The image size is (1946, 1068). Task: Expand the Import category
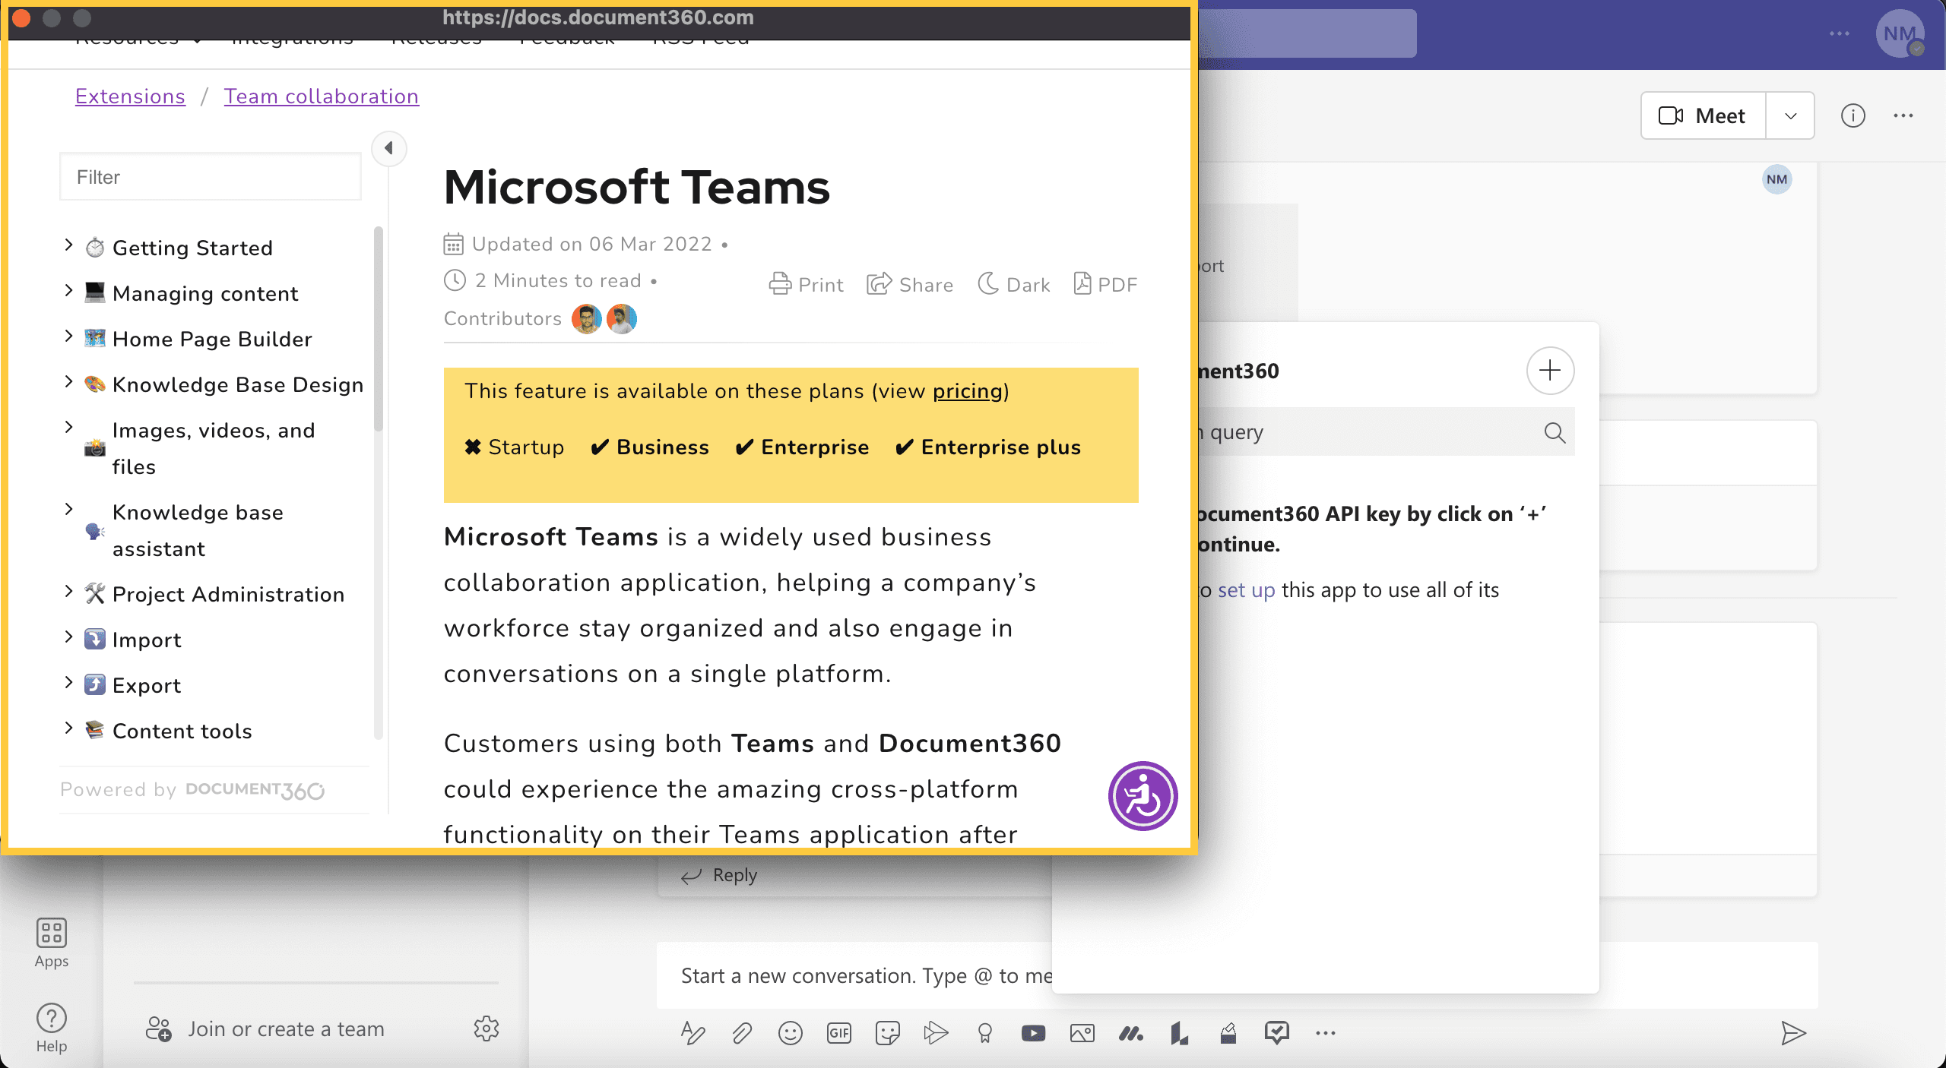(x=68, y=637)
